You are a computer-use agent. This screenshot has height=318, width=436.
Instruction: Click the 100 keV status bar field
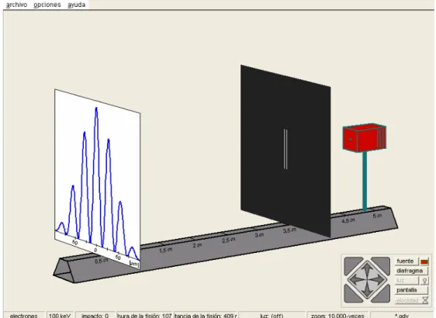coord(60,315)
